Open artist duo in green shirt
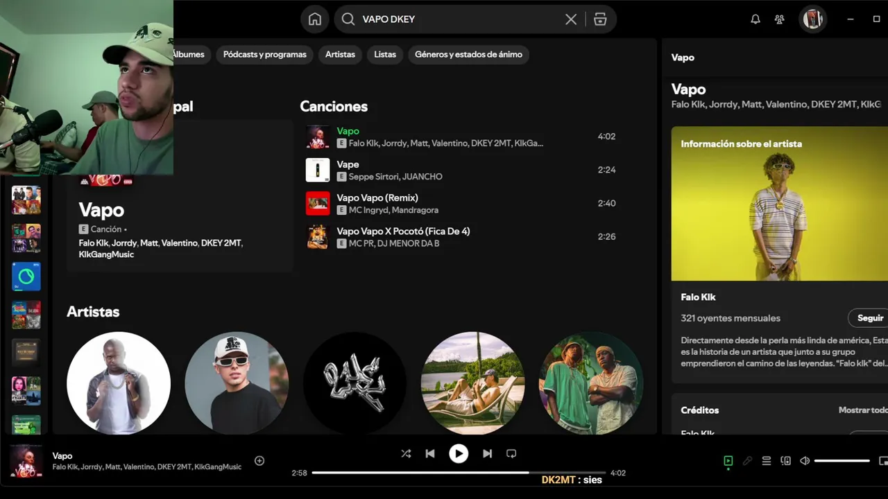This screenshot has width=888, height=499. 591,383
